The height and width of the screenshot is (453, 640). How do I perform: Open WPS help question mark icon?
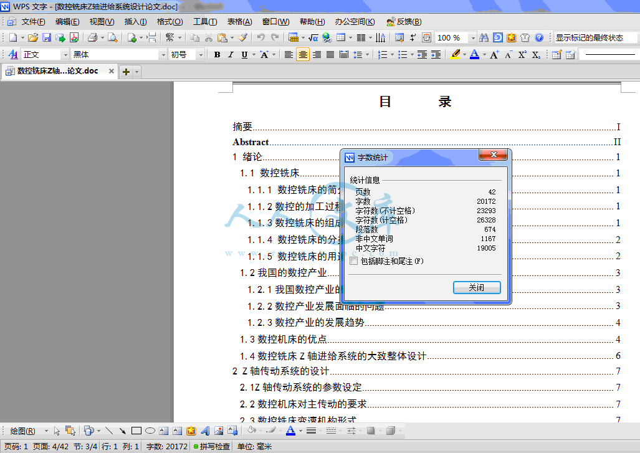pyautogui.click(x=539, y=38)
